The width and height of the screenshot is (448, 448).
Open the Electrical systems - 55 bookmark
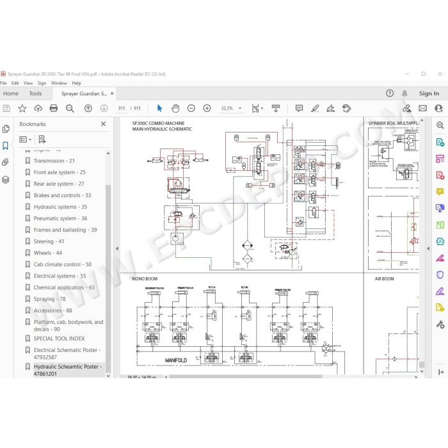click(x=60, y=276)
